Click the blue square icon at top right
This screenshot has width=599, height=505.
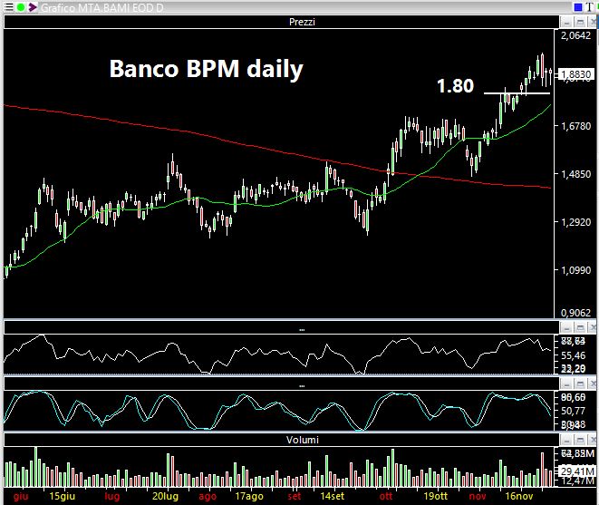(x=578, y=7)
